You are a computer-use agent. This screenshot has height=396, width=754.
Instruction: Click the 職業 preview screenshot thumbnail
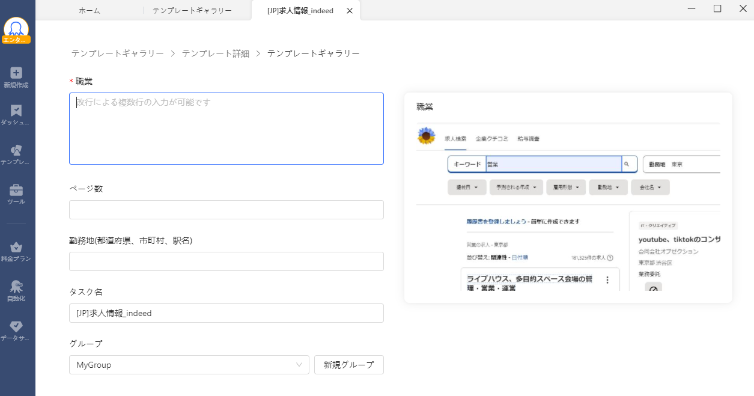pyautogui.click(x=568, y=207)
